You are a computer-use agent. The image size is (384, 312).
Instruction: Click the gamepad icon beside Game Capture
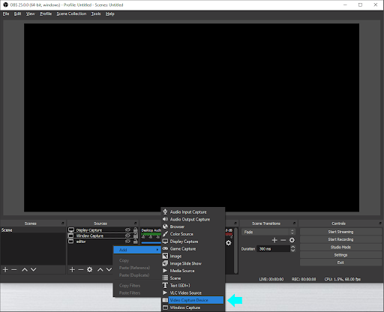pyautogui.click(x=165, y=248)
